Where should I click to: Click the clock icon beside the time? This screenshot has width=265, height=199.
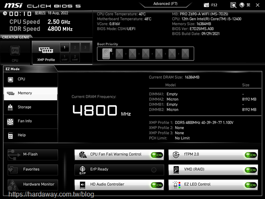(5, 13)
